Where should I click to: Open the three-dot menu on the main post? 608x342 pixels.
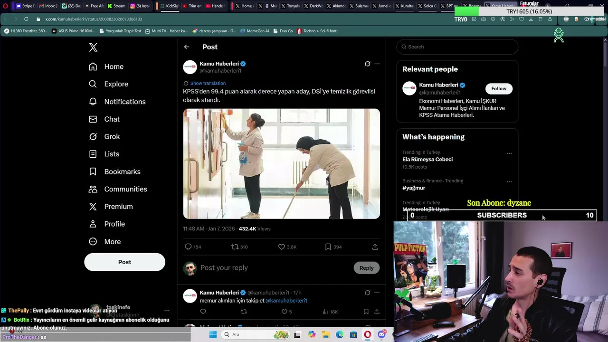tap(377, 64)
